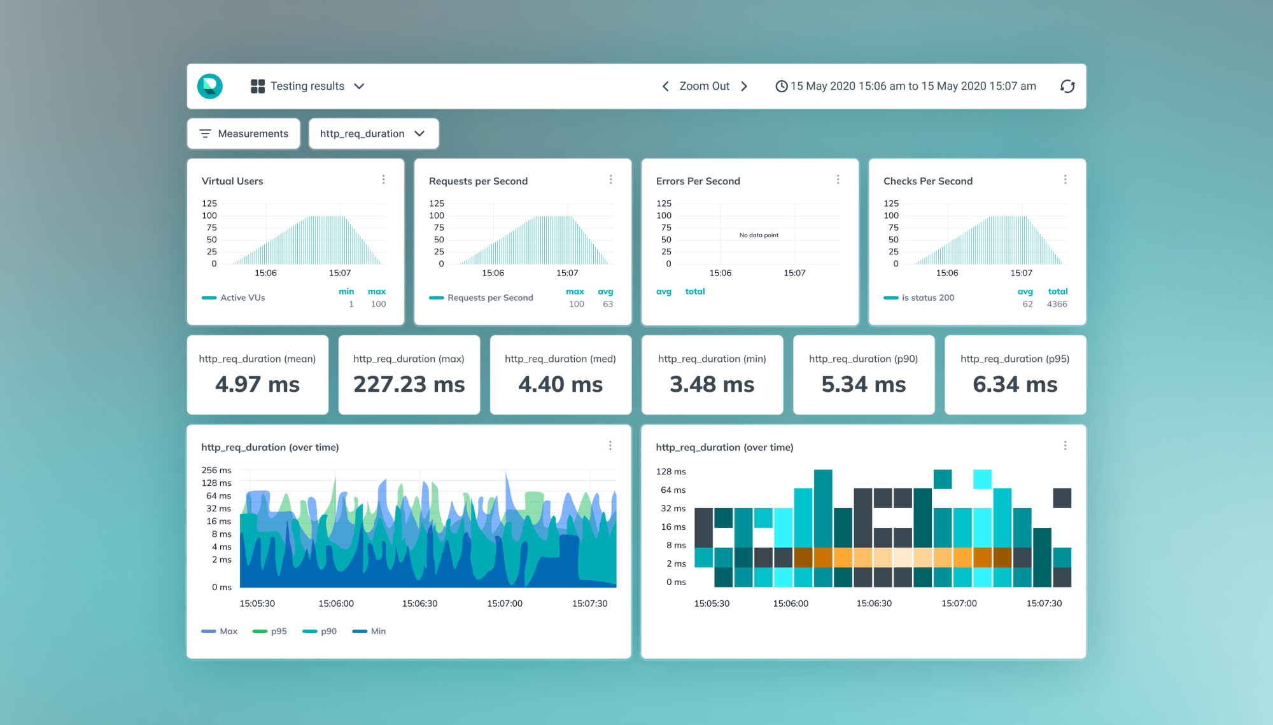Click Zoom Out time control
Image resolution: width=1273 pixels, height=725 pixels.
click(704, 86)
